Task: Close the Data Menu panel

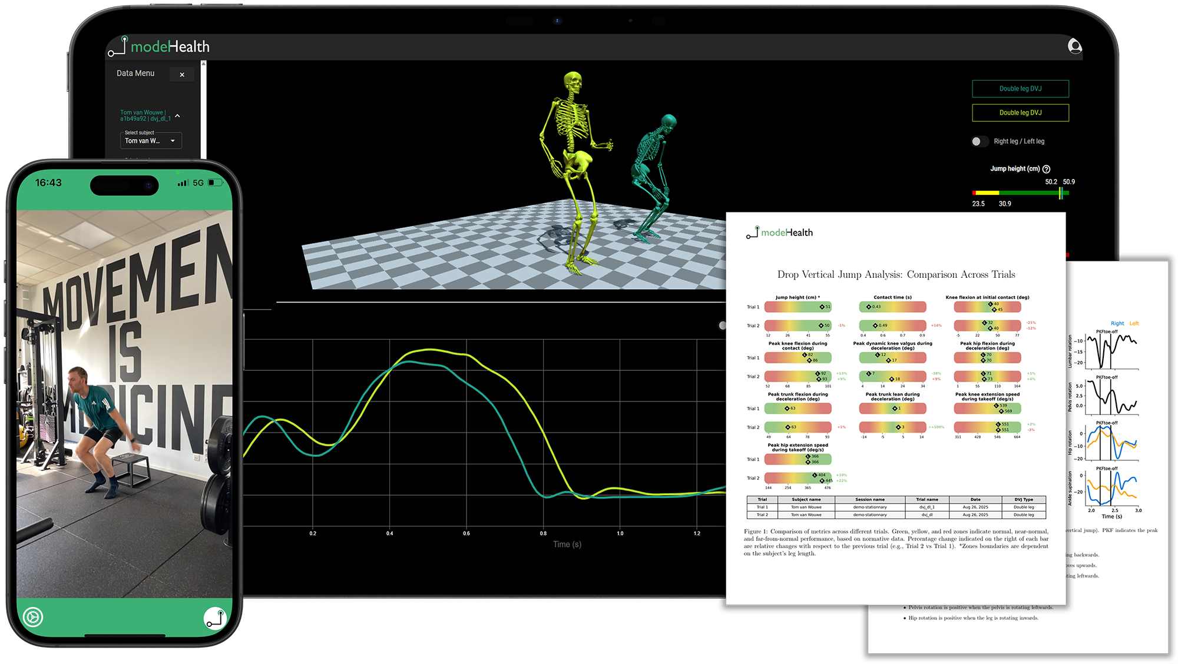Action: pos(183,74)
